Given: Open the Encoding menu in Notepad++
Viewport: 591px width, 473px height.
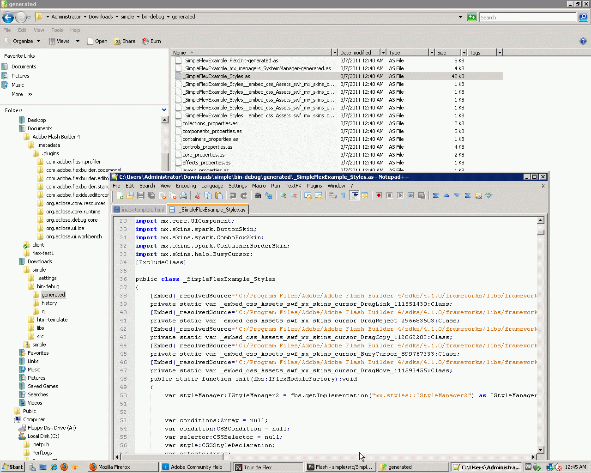Looking at the screenshot, I should [186, 186].
